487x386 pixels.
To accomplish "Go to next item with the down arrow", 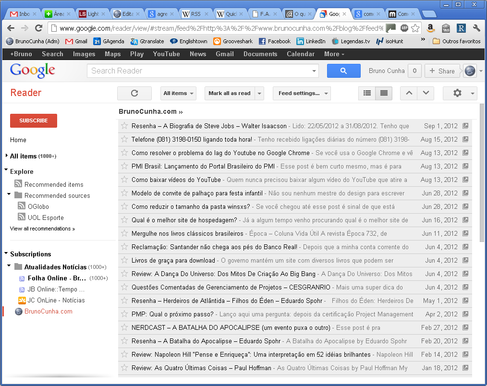I will [426, 93].
